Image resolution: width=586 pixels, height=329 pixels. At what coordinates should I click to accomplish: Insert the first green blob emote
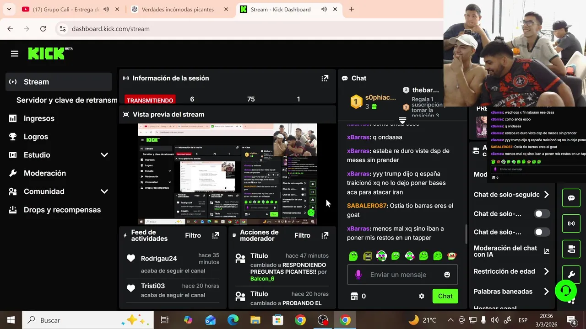pyautogui.click(x=353, y=256)
